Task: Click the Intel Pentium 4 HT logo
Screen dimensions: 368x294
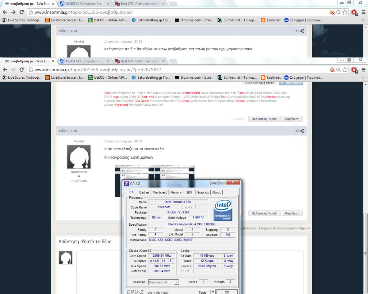Action: (x=223, y=210)
